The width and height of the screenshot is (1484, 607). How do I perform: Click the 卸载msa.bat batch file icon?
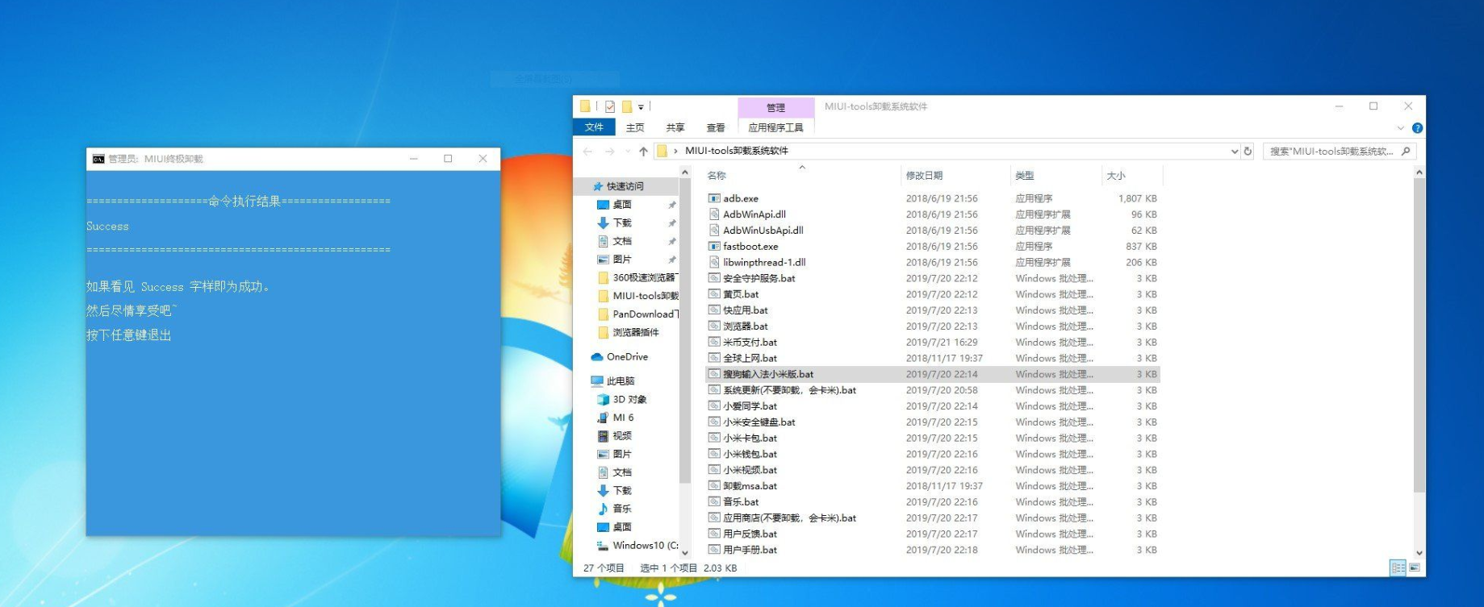coord(714,486)
